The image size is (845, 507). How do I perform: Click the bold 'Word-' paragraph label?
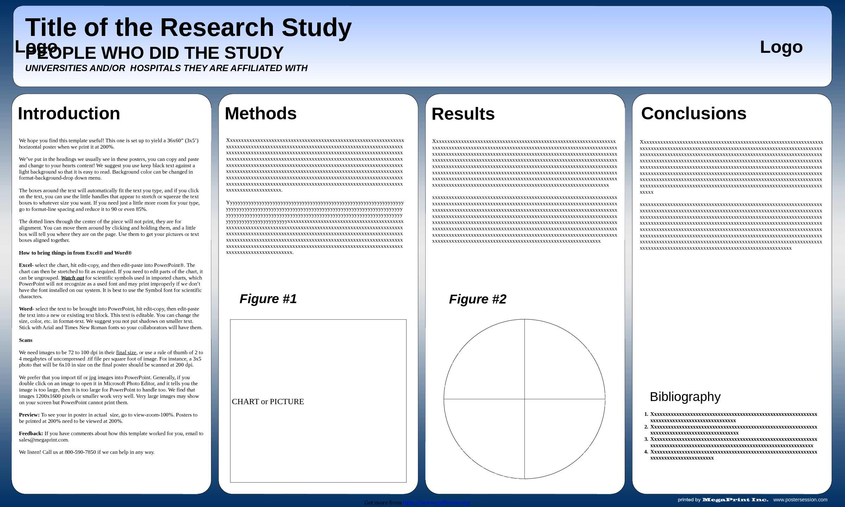(x=26, y=309)
